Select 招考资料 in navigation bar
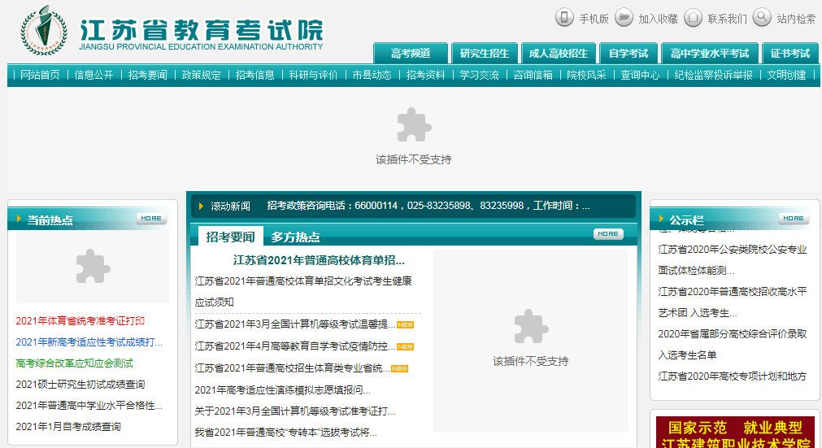This screenshot has height=448, width=822. pyautogui.click(x=425, y=75)
